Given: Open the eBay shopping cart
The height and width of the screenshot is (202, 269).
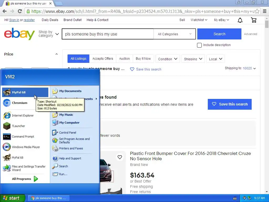Looking at the screenshot, I should [x=254, y=20].
